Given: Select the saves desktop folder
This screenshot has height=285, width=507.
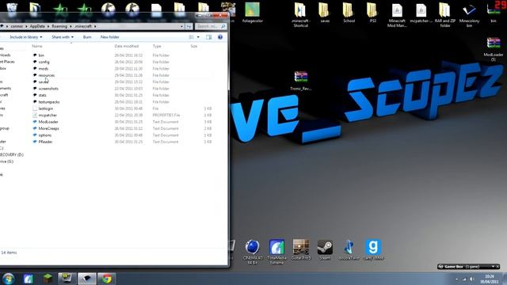Looking at the screenshot, I should pos(325,13).
